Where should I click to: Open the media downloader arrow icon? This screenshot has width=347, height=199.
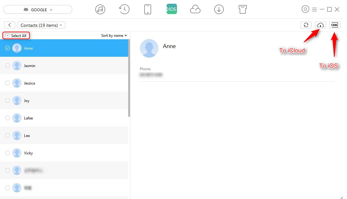pyautogui.click(x=219, y=9)
